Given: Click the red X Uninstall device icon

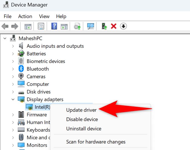Looking at the screenshot, I should tap(114, 26).
